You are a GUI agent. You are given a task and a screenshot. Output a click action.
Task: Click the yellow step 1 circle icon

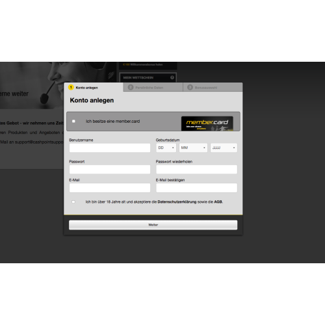71,87
